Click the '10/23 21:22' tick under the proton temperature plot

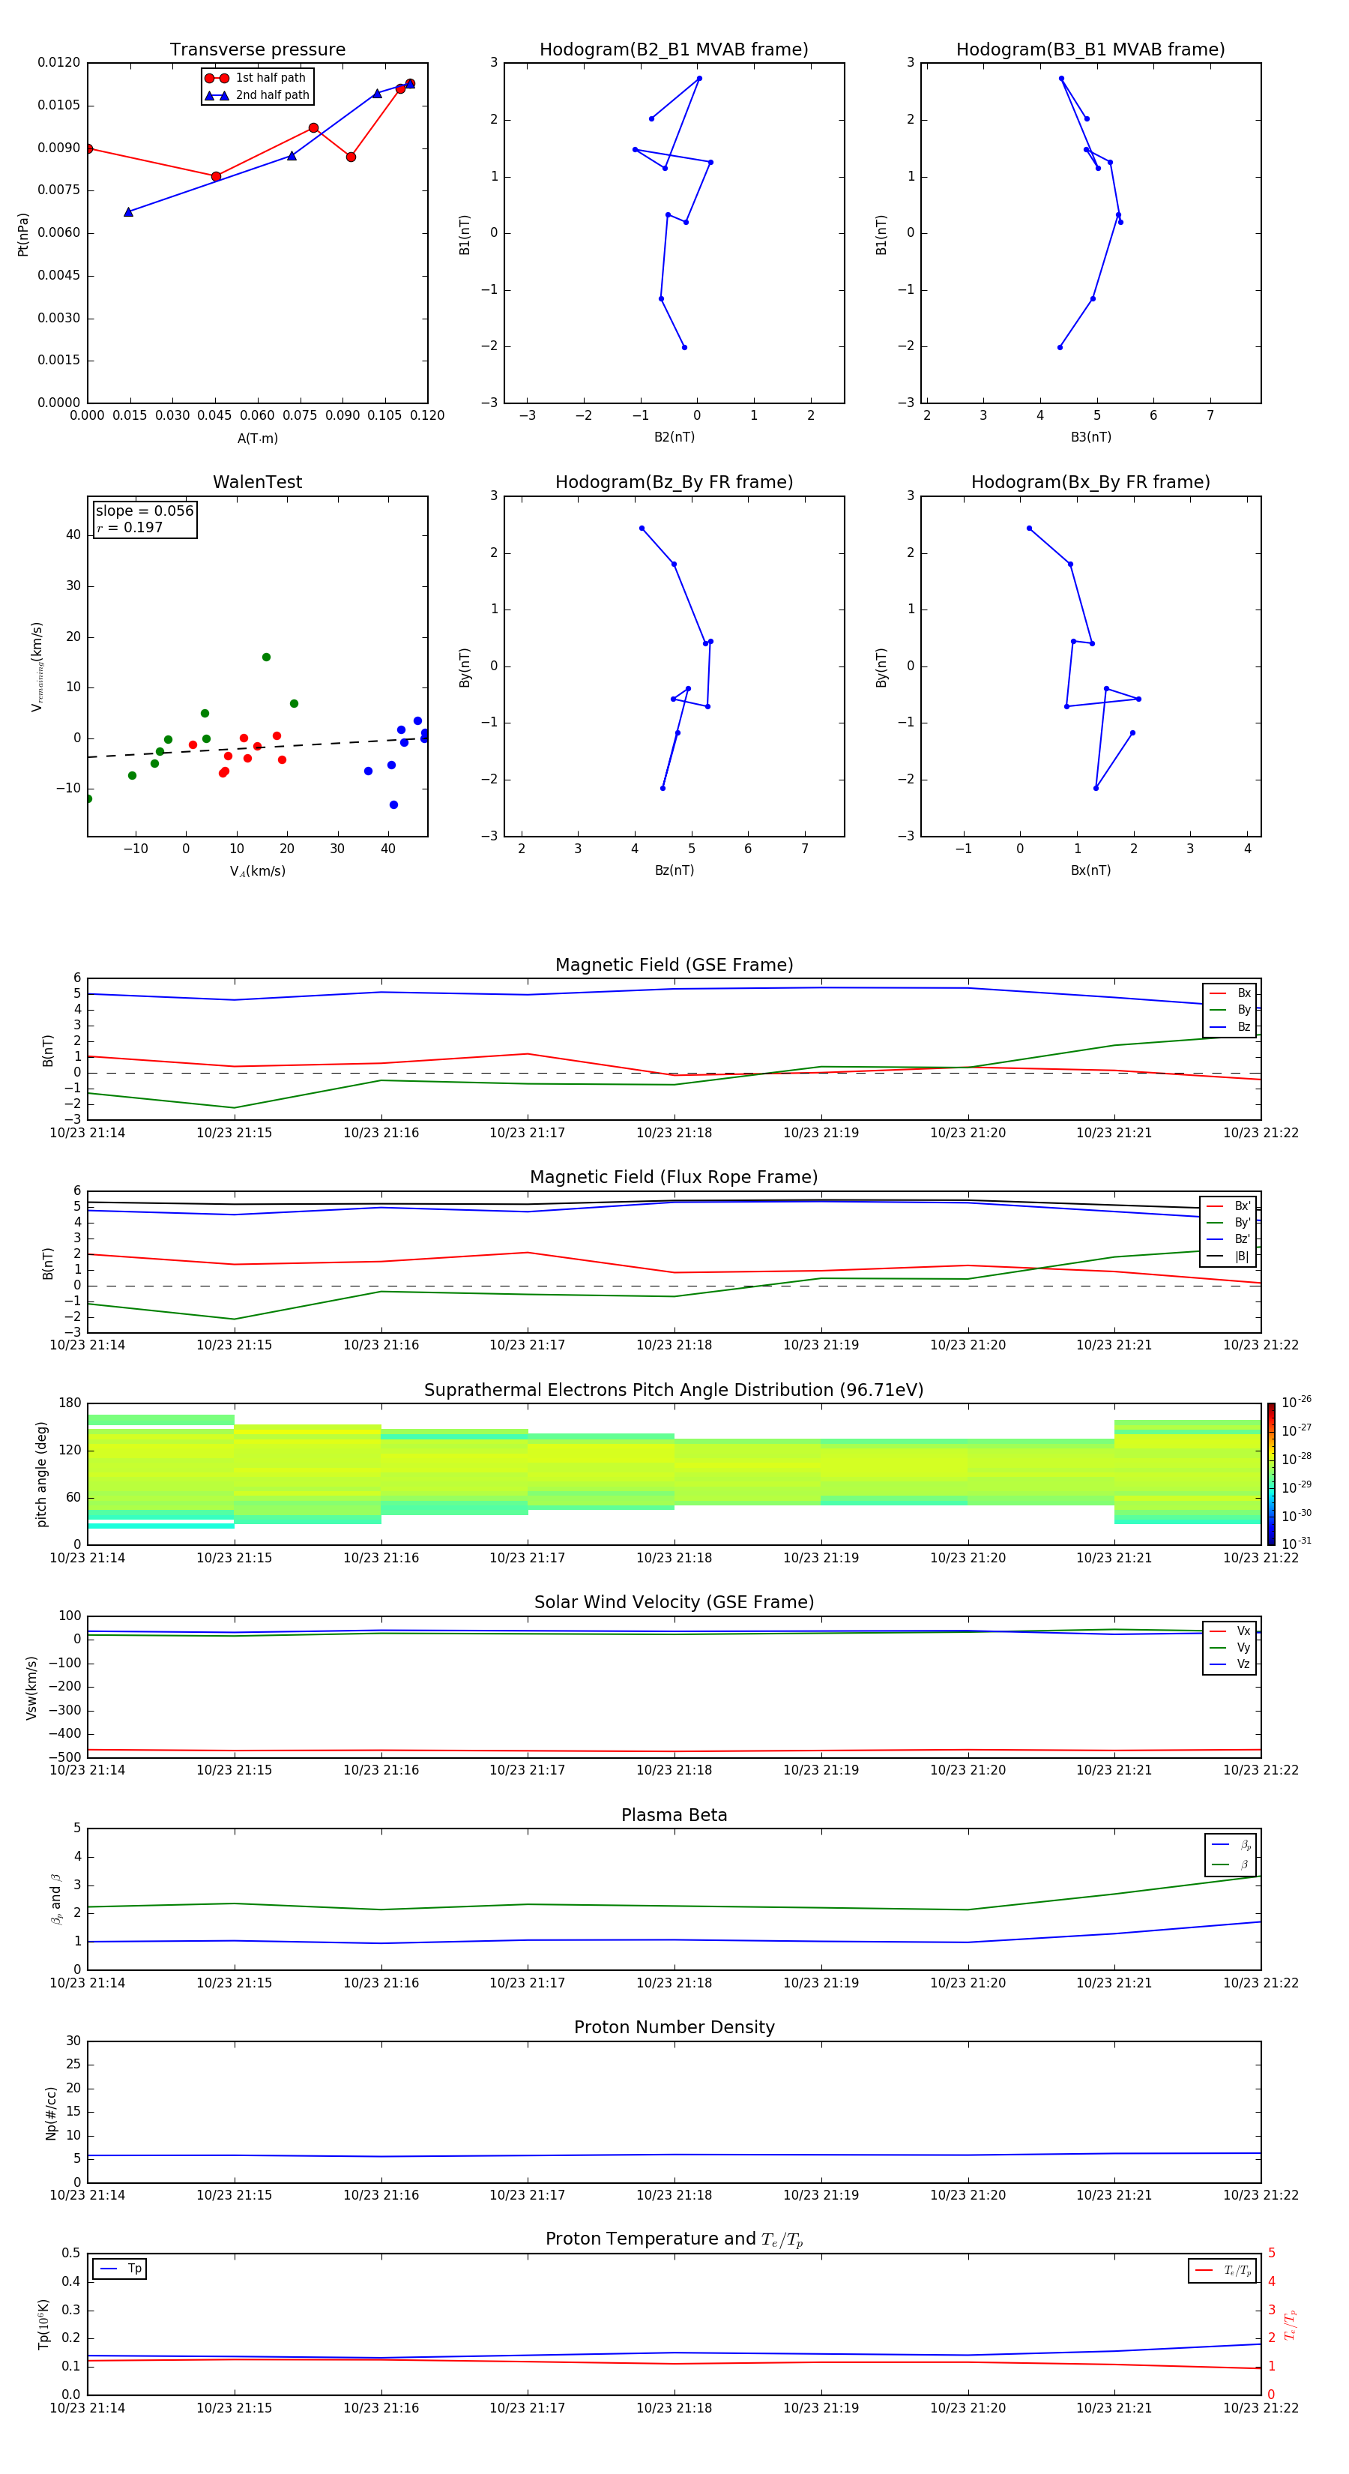tap(1260, 2409)
